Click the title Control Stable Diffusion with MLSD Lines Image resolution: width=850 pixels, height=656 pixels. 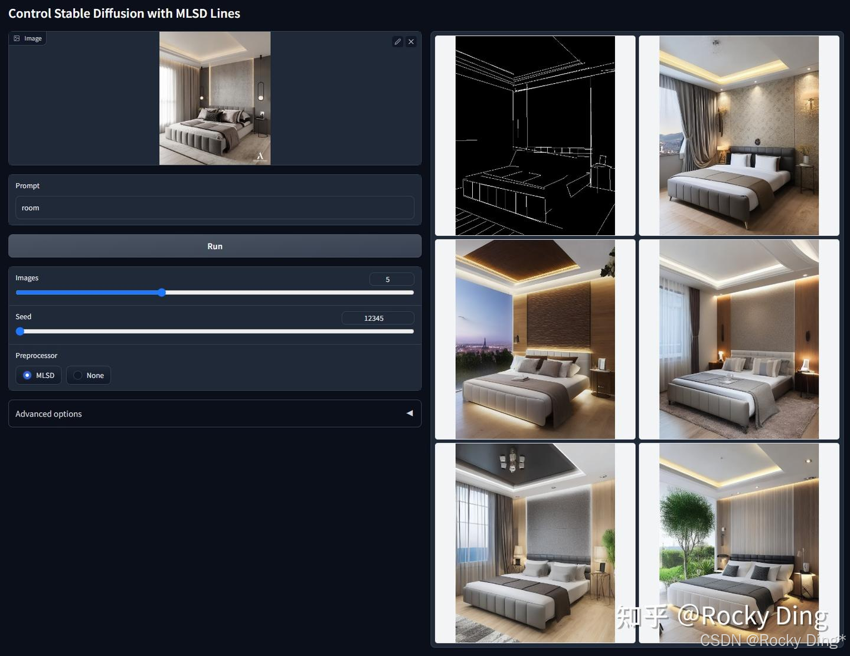pos(124,13)
